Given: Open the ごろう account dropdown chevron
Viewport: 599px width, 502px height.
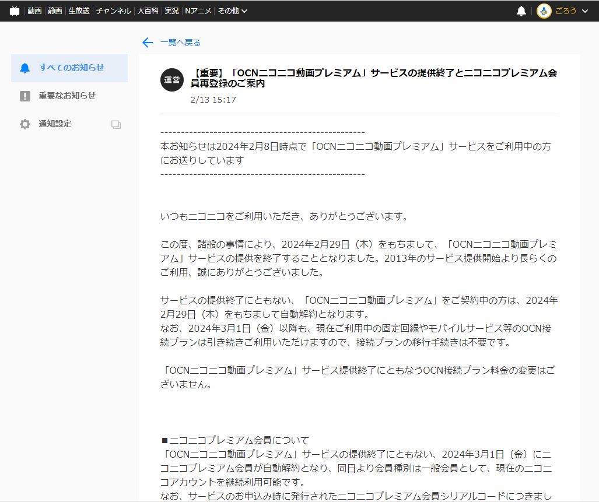Looking at the screenshot, I should click(585, 11).
